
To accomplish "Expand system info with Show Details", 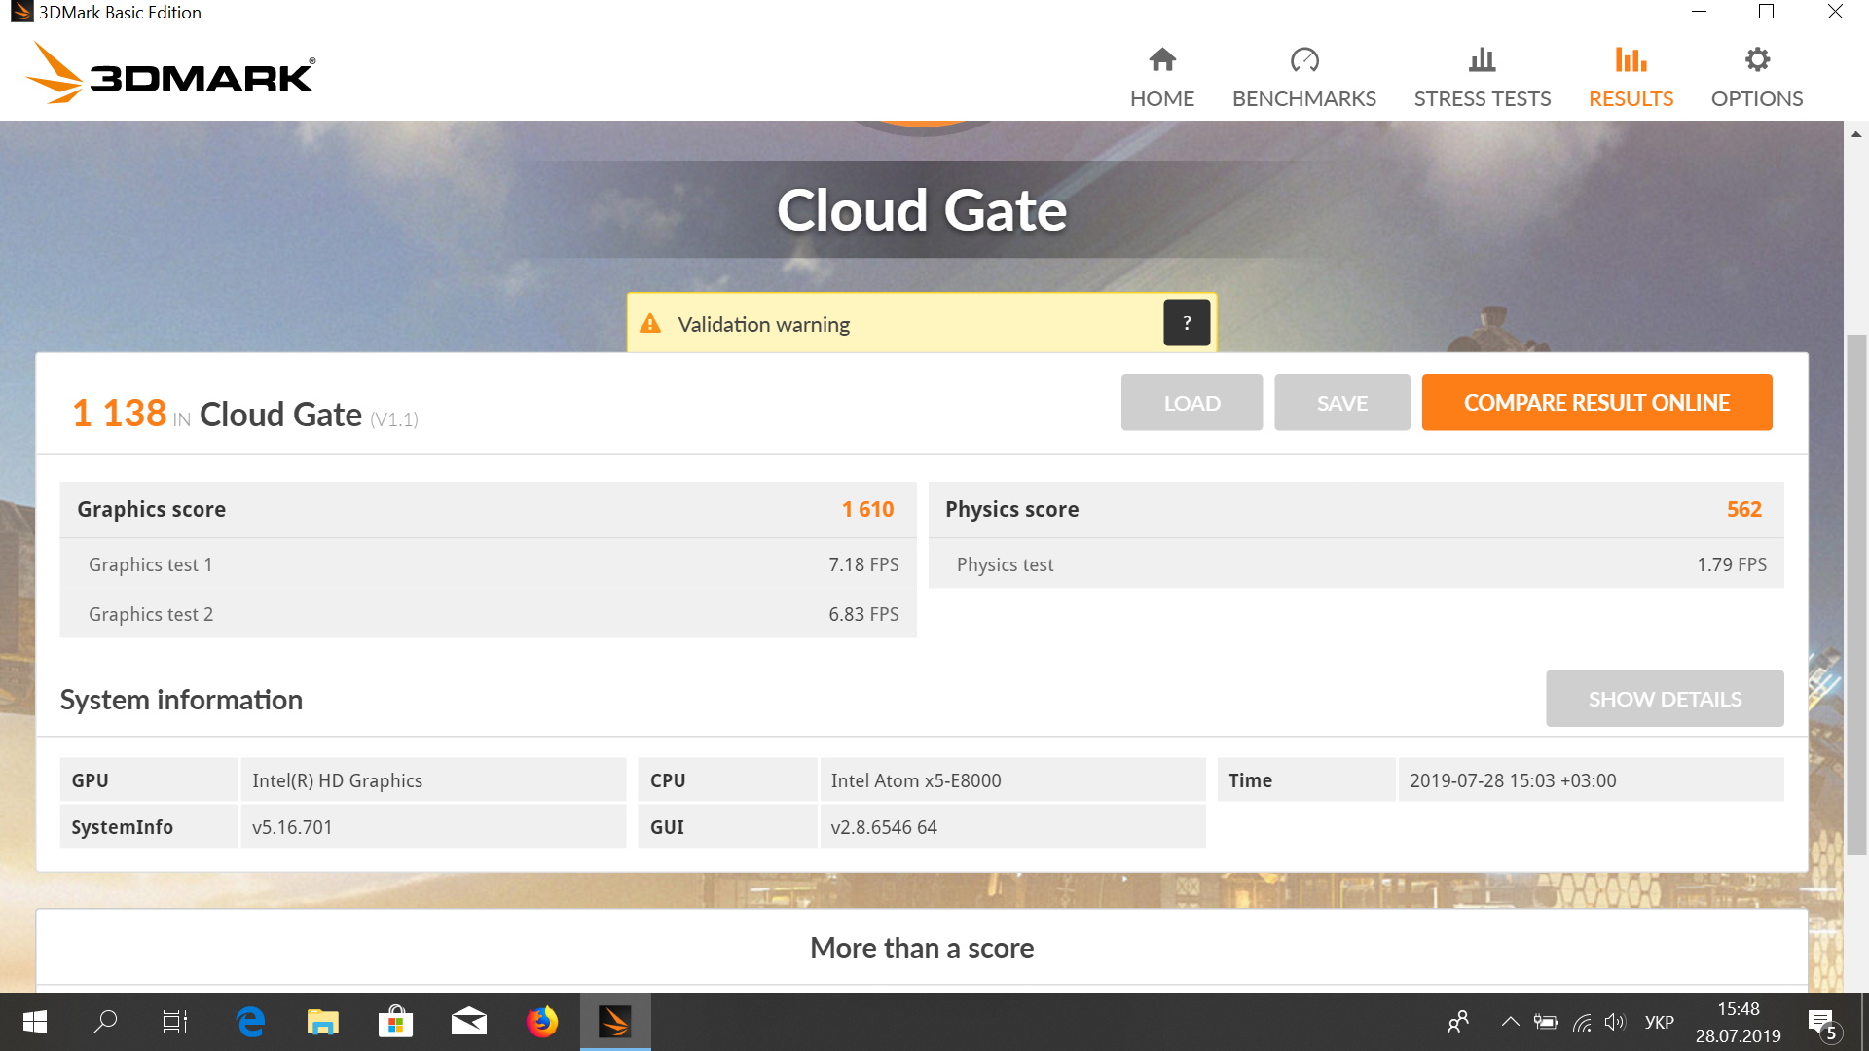I will click(1665, 699).
